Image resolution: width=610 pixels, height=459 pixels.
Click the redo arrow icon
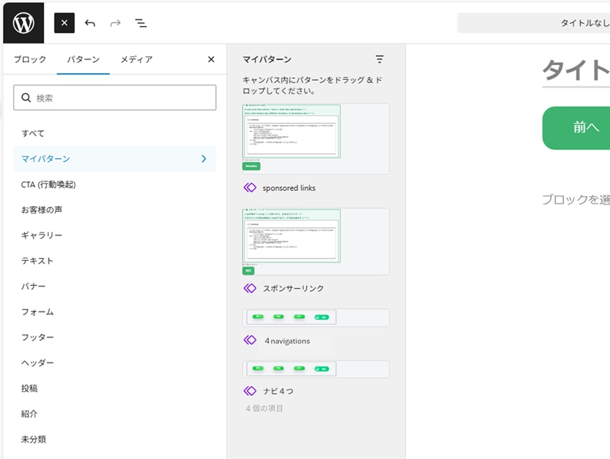click(x=115, y=23)
